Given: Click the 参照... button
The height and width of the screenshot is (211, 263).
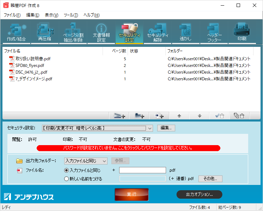Looking at the screenshot, I should 120,161.
